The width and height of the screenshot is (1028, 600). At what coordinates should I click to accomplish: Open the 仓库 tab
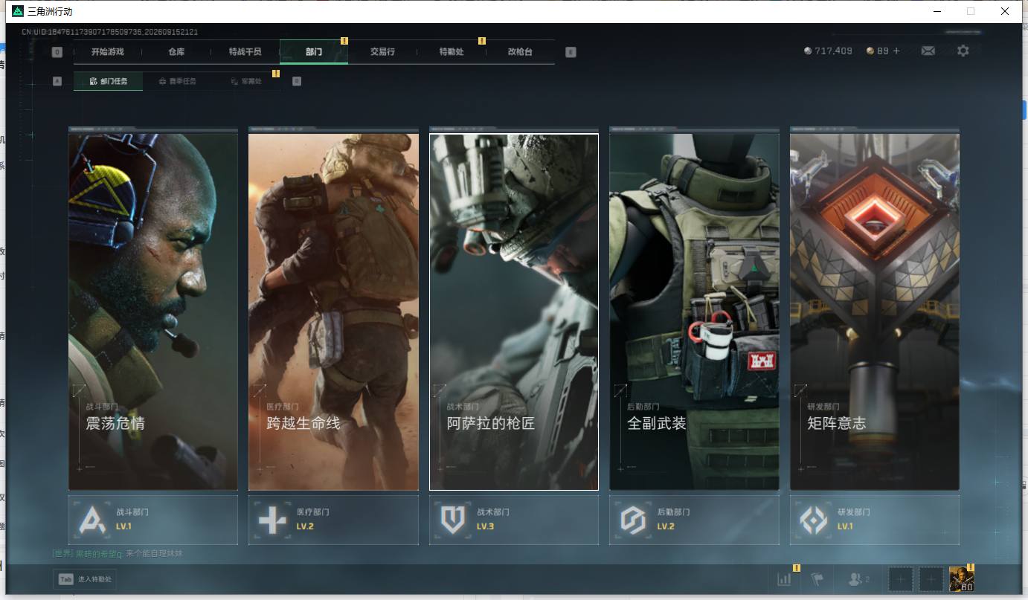(176, 52)
